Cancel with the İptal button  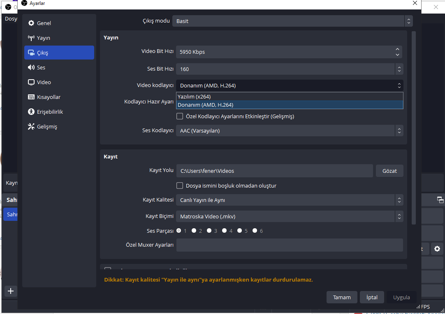pos(372,297)
